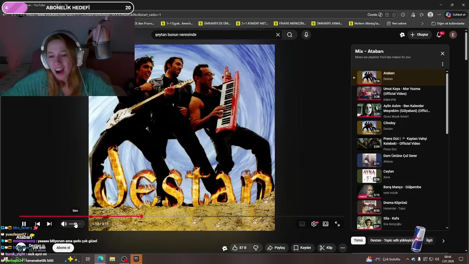Viewport: 469px width, 264px height.
Task: Open the system volume tray icon
Action: point(437,259)
